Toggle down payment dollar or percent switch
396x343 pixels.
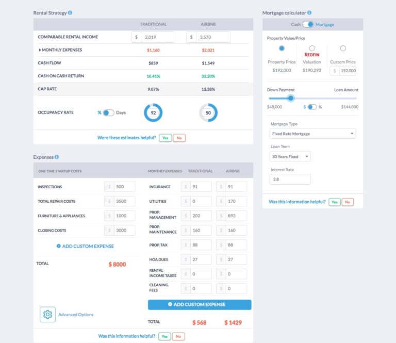click(312, 107)
